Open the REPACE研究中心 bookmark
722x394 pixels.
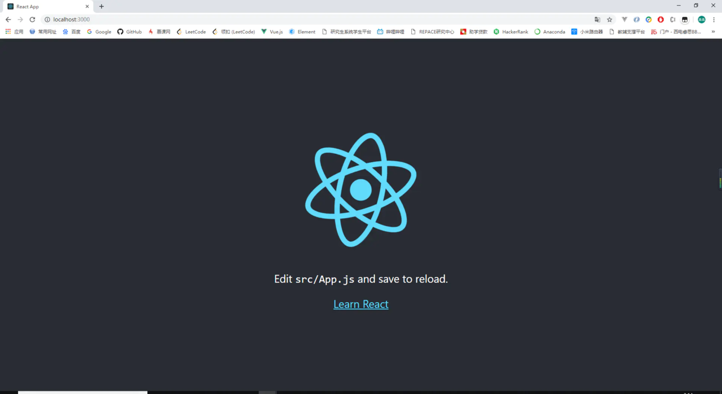coord(433,32)
